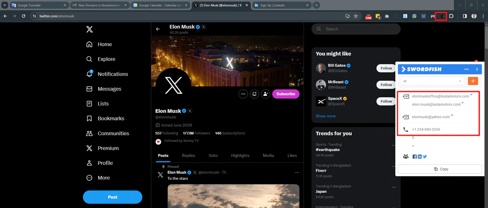
Task: Select the Posts tab
Action: 163,155
